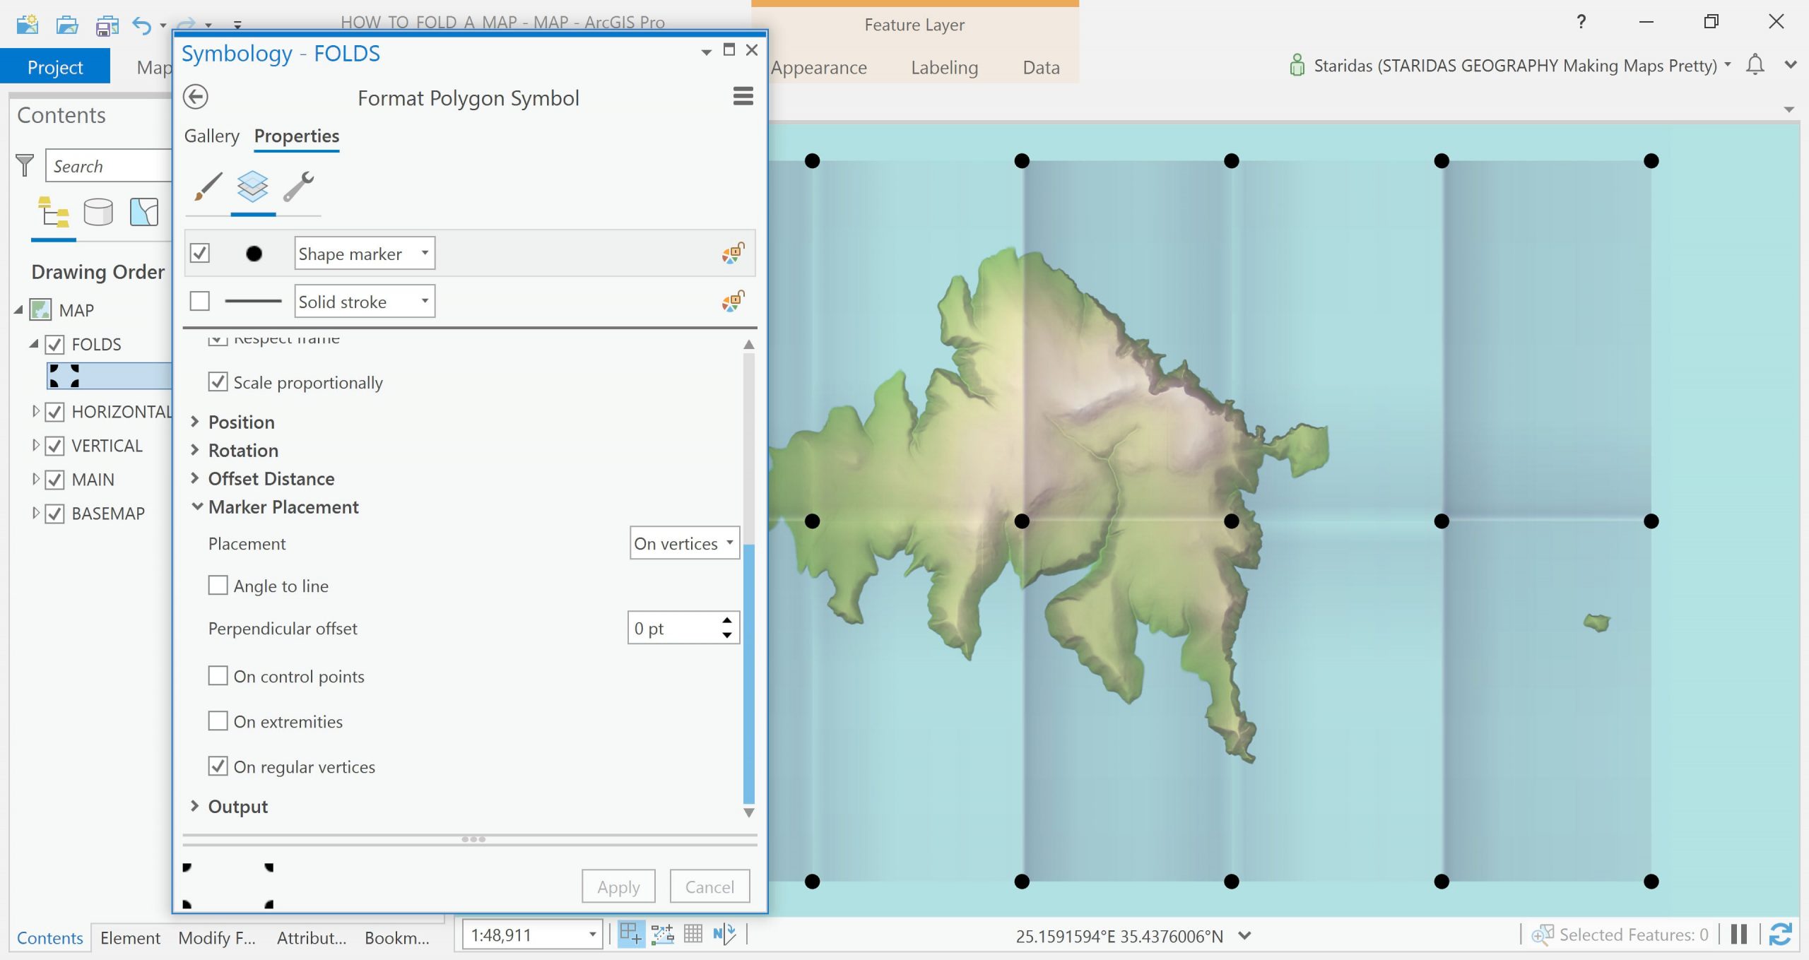Click the Cancel button
Viewport: 1809px width, 960px height.
tap(709, 887)
